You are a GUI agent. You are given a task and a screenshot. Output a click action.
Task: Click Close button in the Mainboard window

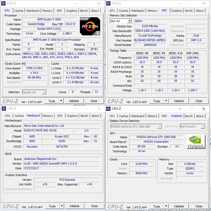pos(95,206)
